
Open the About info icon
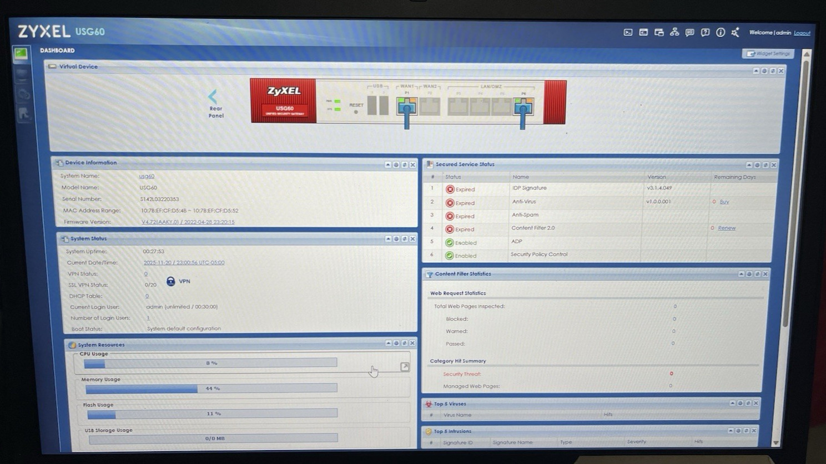pyautogui.click(x=721, y=32)
